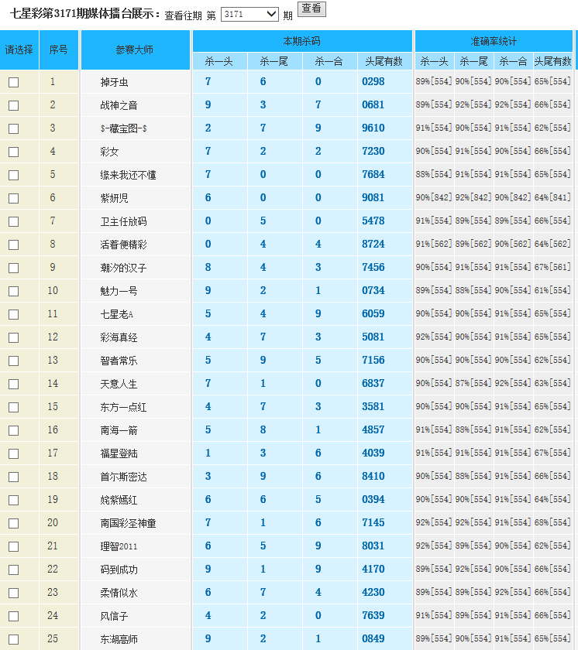Select the checkbox in row 5 缘来我还不懂

click(13, 175)
